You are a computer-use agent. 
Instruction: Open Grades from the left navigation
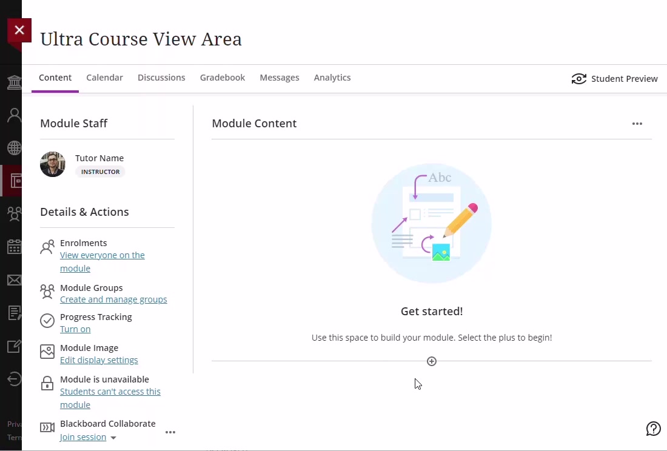(x=13, y=313)
